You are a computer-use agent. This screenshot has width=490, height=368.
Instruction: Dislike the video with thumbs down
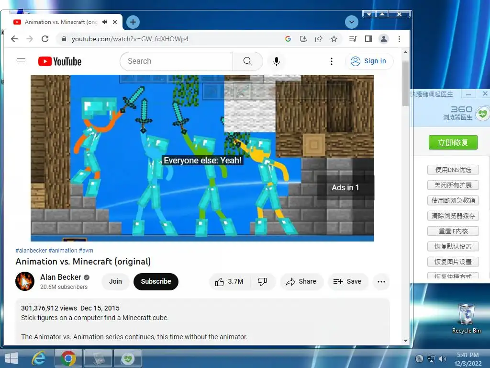click(x=263, y=281)
